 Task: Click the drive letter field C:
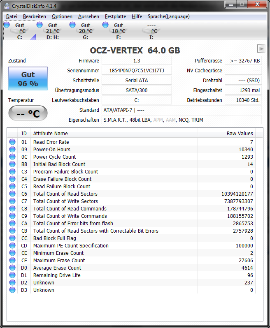coord(137,100)
